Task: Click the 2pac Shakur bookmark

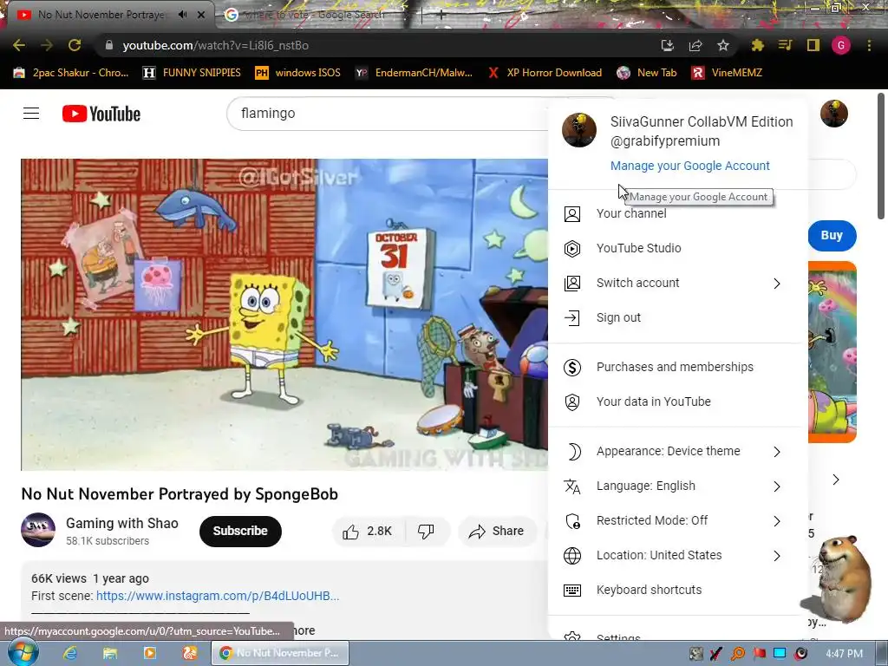Action: coord(71,73)
